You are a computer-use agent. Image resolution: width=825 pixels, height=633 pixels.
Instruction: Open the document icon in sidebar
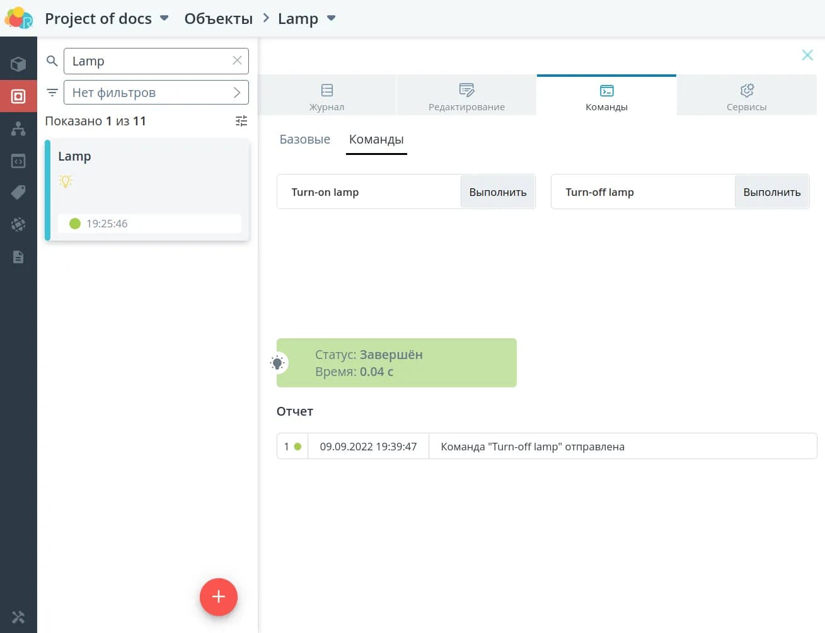[18, 257]
